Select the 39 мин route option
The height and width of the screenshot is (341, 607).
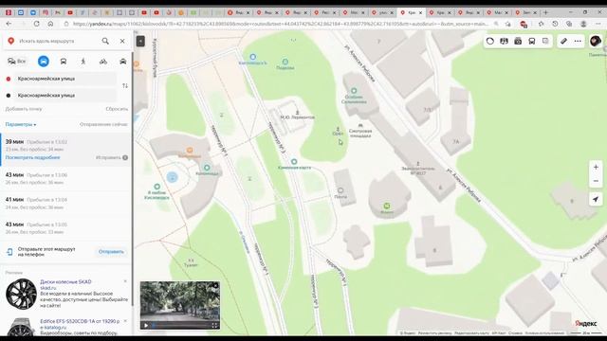[x=65, y=150]
